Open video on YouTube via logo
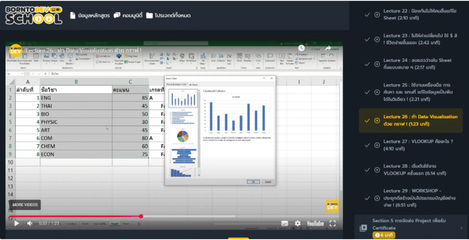The image size is (469, 240). tap(315, 224)
